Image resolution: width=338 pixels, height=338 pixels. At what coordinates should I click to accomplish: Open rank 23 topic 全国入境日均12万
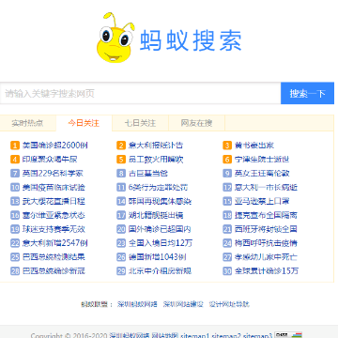(161, 243)
